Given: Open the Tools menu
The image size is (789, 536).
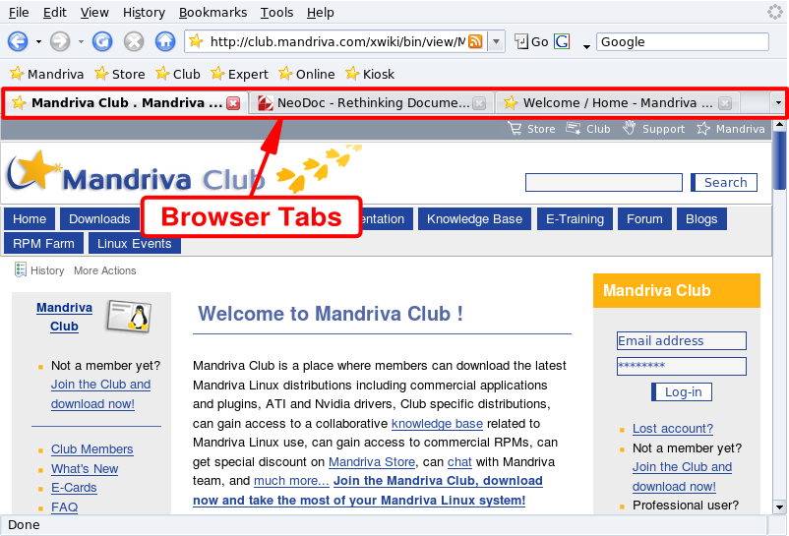Looking at the screenshot, I should (276, 13).
